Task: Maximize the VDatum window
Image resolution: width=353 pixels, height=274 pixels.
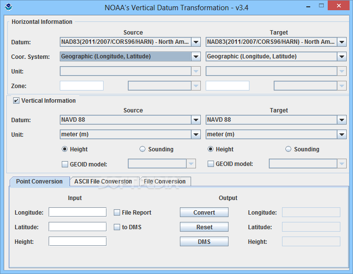Action: click(x=321, y=6)
